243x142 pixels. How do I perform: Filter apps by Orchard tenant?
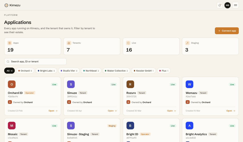pos(25,71)
